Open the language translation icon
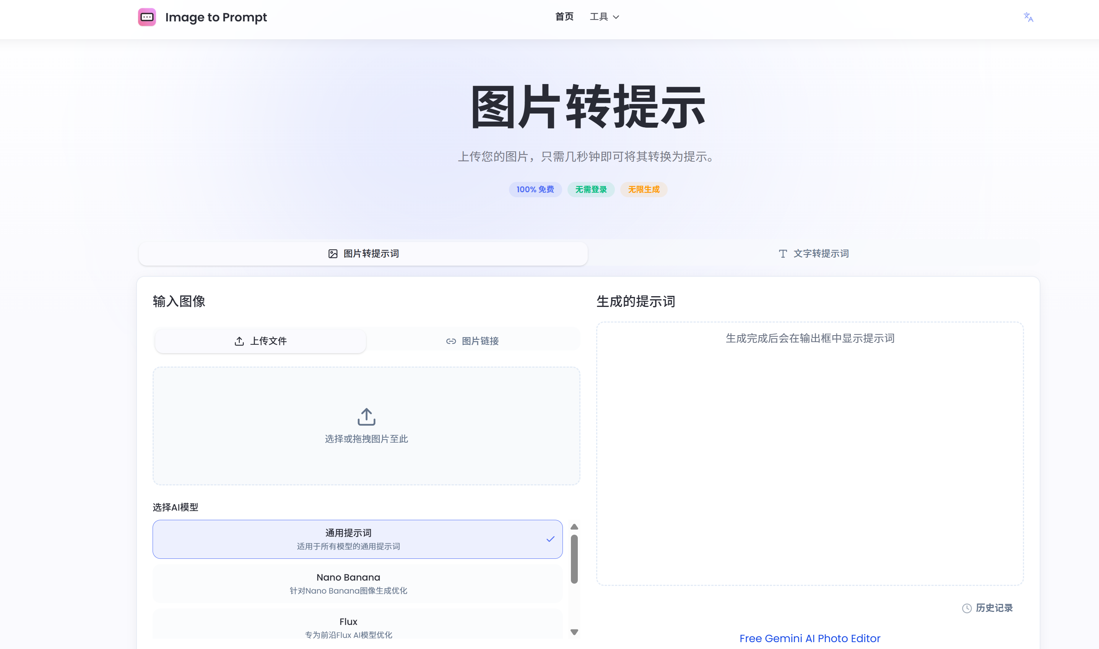Screen dimensions: 1099x649 click(x=1028, y=18)
